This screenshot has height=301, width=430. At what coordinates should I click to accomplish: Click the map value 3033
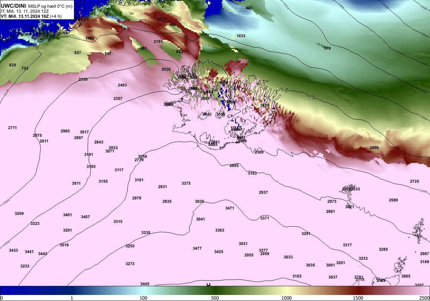pyautogui.click(x=288, y=257)
